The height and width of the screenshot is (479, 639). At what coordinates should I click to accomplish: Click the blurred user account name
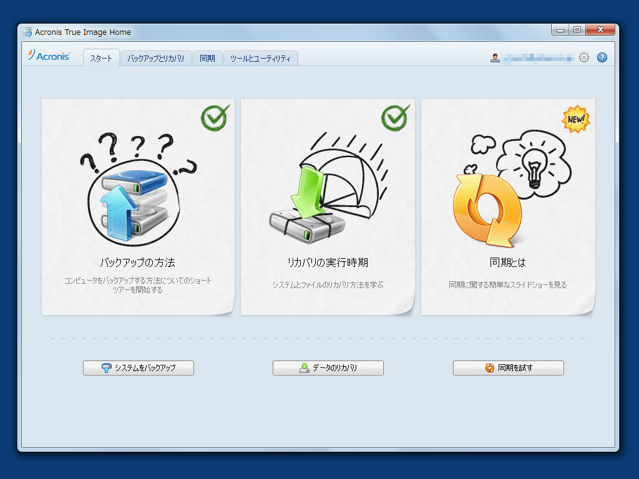(x=538, y=58)
